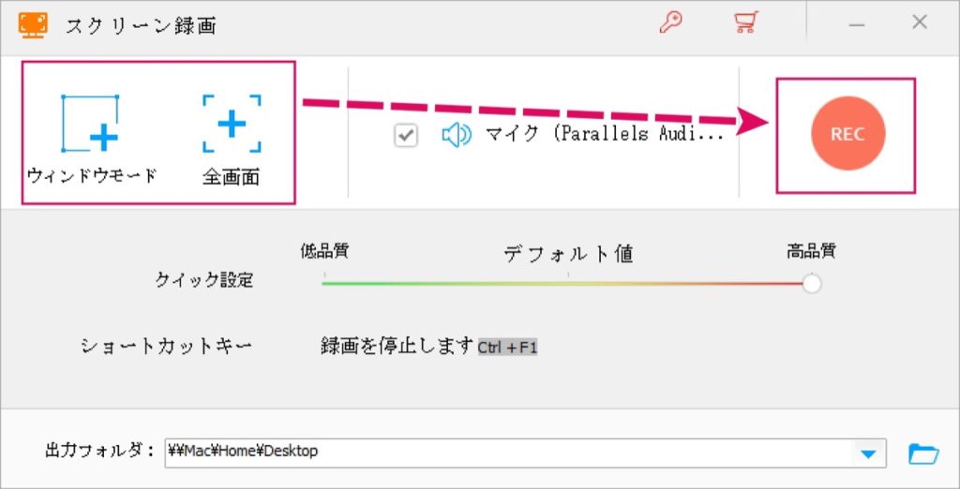Open the shopping cart purchase icon
Screen dimensions: 960x489
(x=745, y=22)
